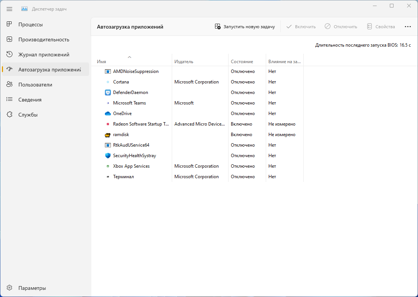Select the Терминал entry name

pyautogui.click(x=123, y=177)
